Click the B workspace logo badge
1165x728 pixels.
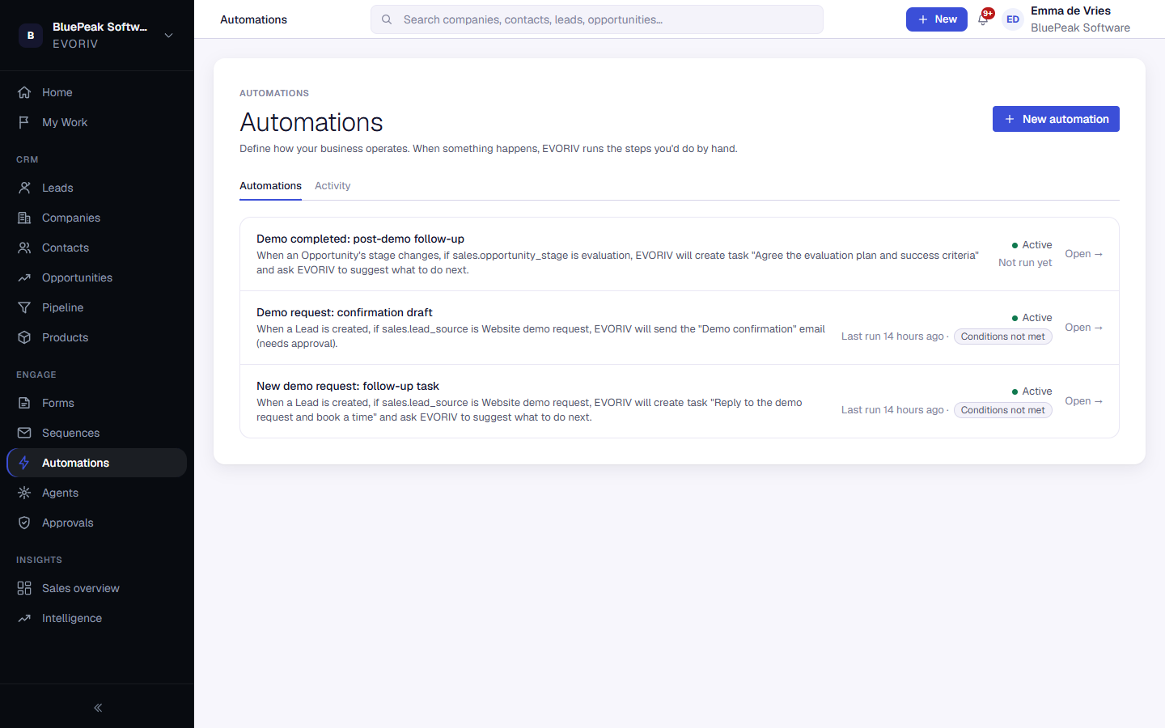(31, 35)
